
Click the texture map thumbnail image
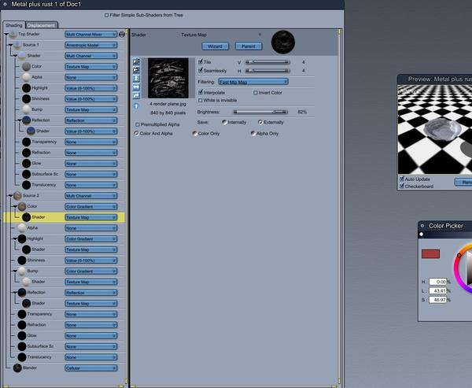168,78
